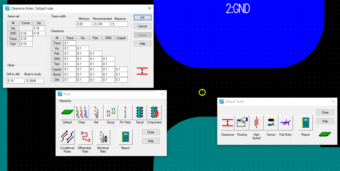Click the Differential Pairs icon

pyautogui.click(x=85, y=137)
